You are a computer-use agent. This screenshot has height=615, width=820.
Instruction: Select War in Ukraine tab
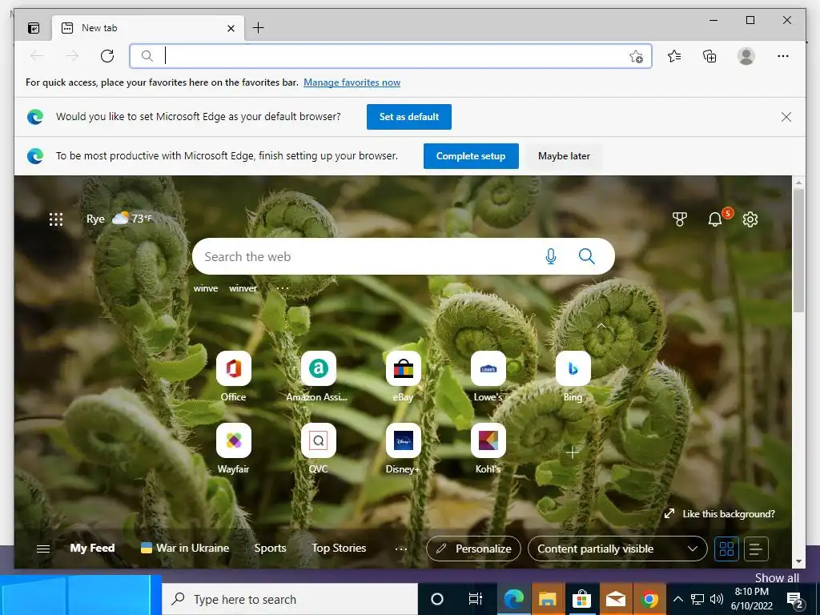point(185,548)
